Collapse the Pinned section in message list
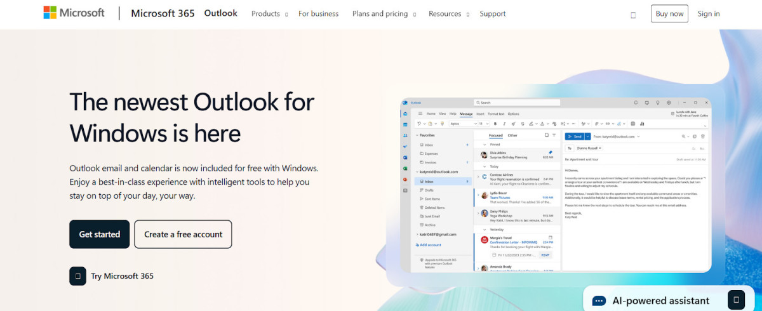 pyautogui.click(x=485, y=144)
